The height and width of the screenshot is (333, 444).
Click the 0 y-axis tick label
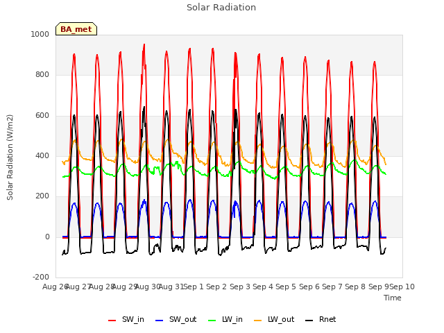coord(47,237)
